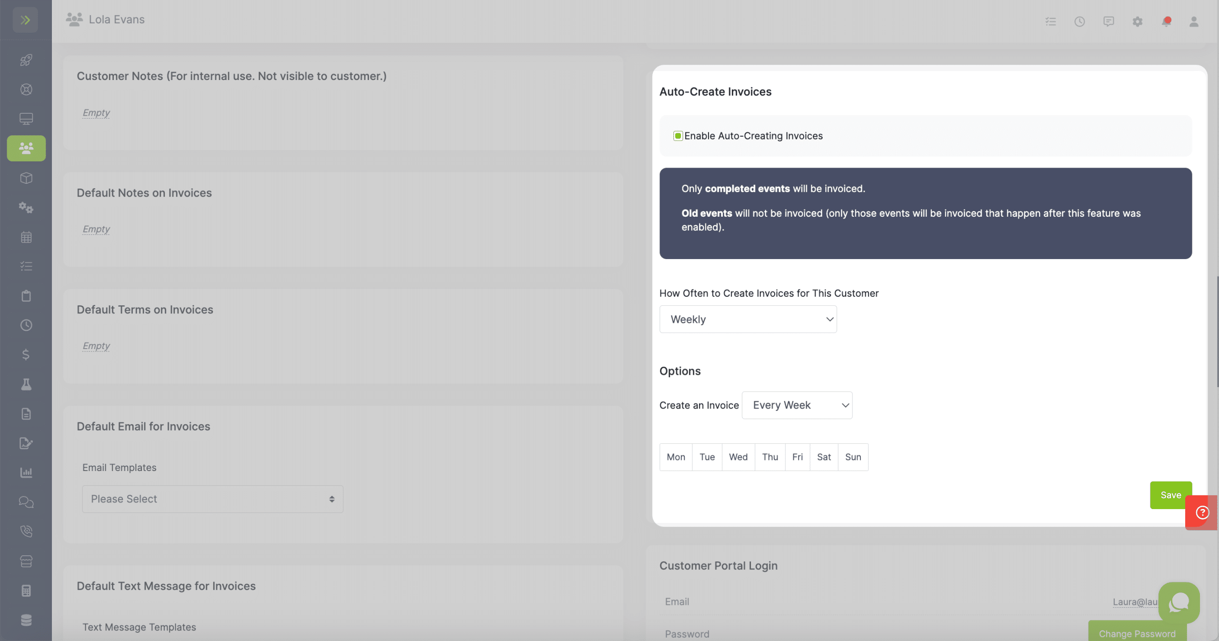Click the green Save button

1171,495
